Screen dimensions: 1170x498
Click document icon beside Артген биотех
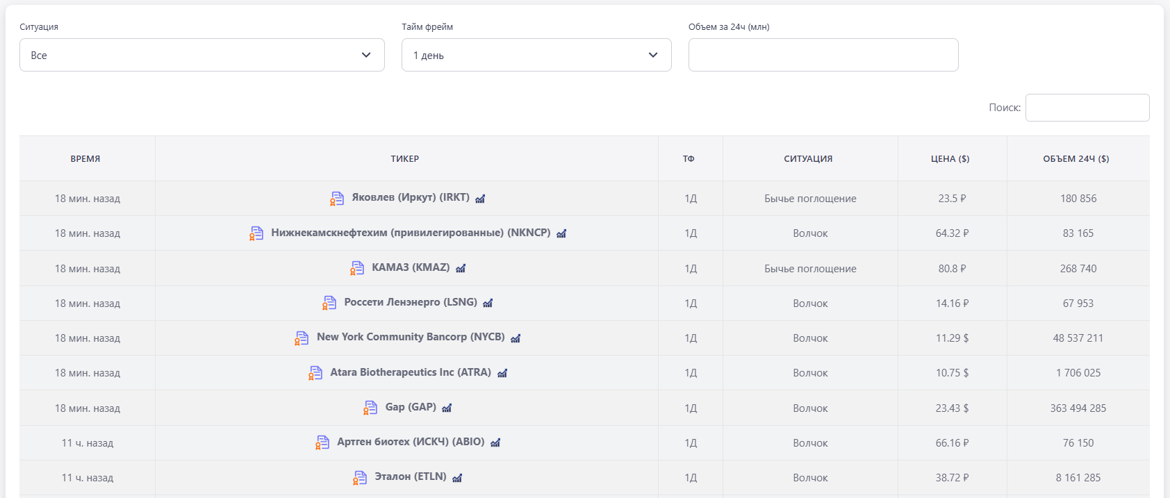(x=322, y=442)
